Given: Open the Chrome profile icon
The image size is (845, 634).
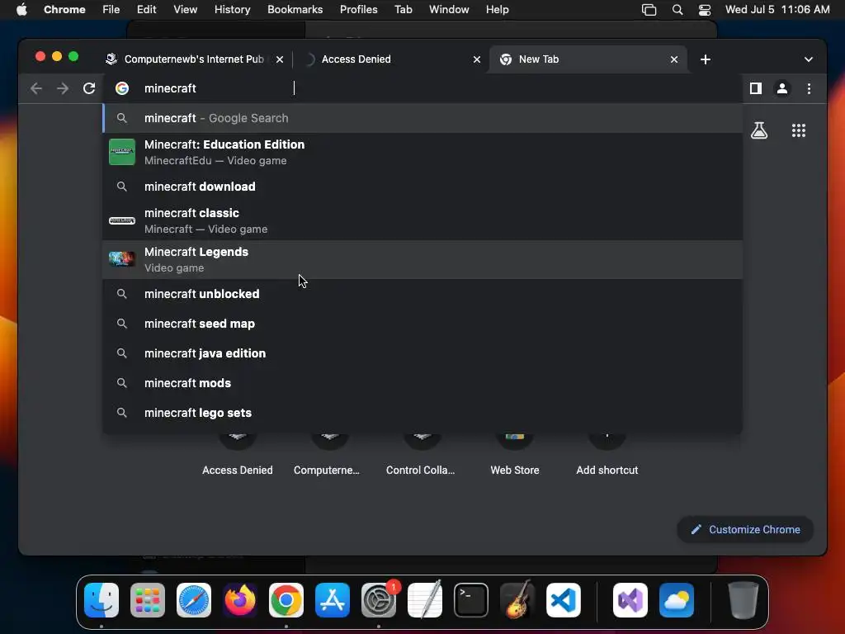Looking at the screenshot, I should (782, 88).
